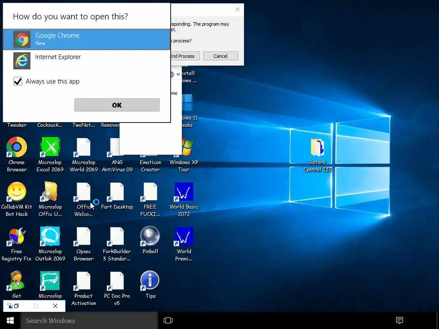Open the Action Center notifications icon
Viewport: 439px width, 329px height.
[400, 320]
